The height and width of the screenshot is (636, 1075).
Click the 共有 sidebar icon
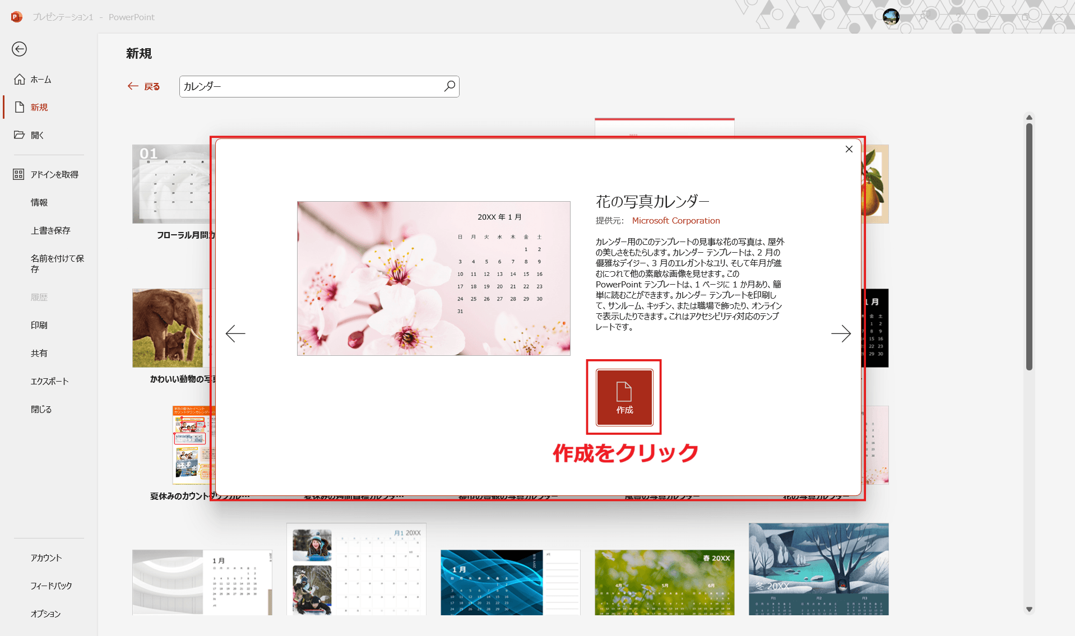[39, 353]
